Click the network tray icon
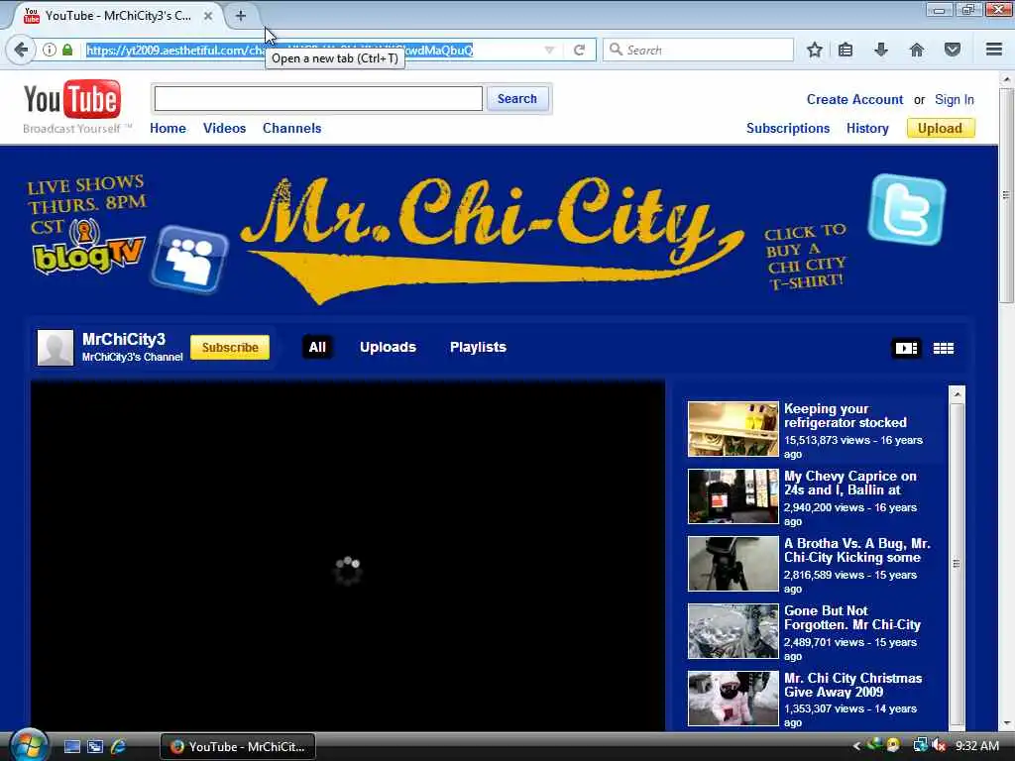Screen dimensions: 1015x761 920,746
